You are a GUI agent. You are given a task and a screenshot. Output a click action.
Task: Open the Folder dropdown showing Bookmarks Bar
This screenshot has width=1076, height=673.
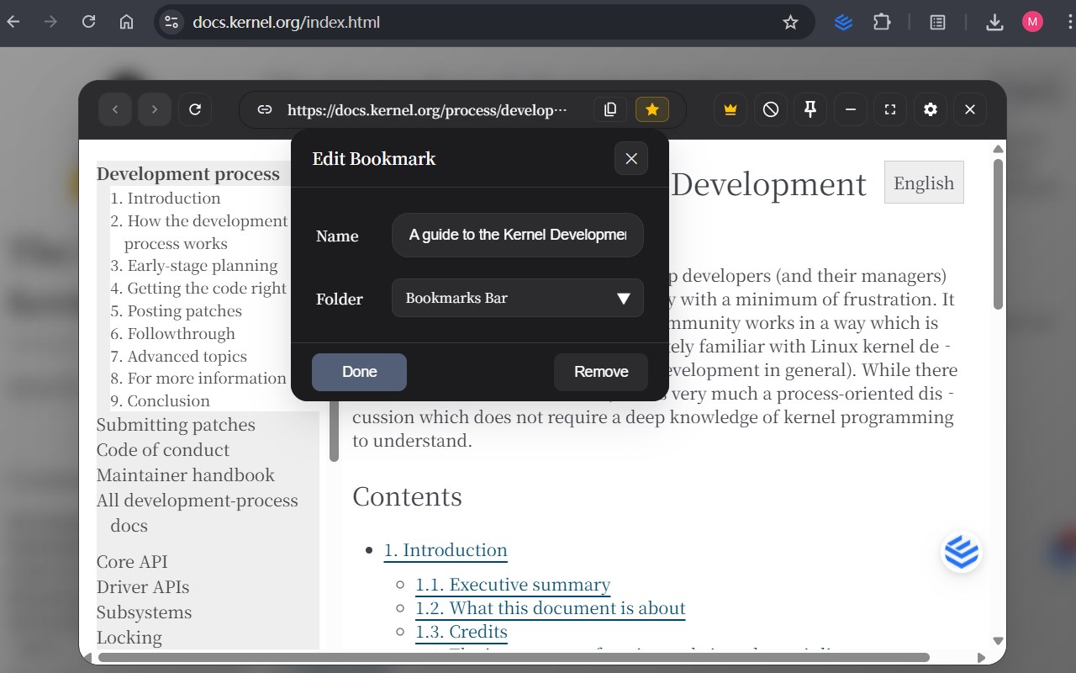click(x=518, y=298)
